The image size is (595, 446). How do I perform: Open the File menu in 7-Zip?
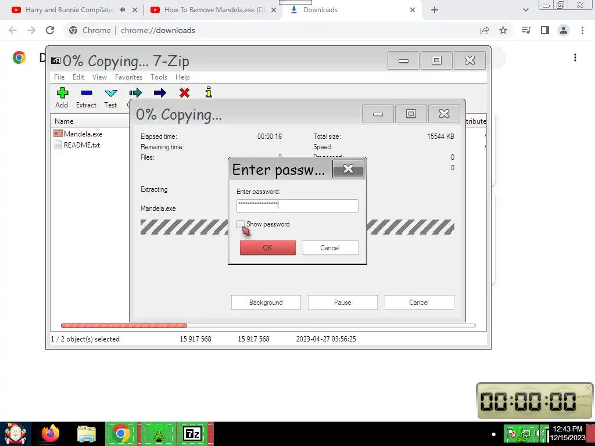click(x=59, y=77)
